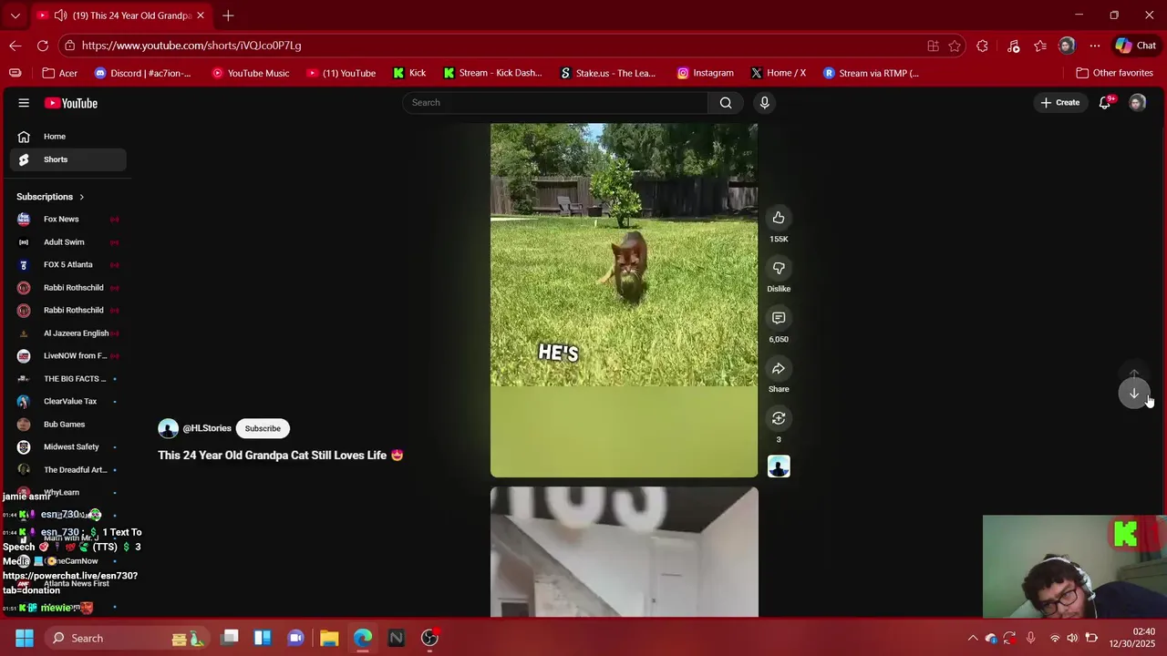1167x656 pixels.
Task: Open the tab search dropdown arrow
Action: pos(15,15)
